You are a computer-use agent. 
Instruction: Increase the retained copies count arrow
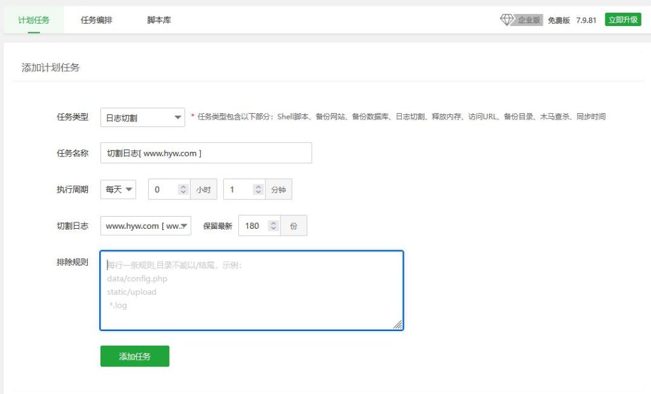click(273, 222)
